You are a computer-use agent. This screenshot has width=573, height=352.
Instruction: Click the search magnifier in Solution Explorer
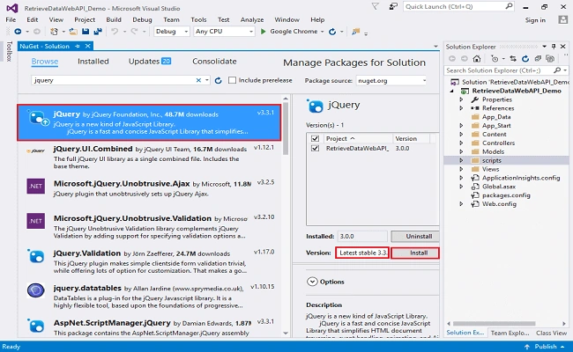[x=557, y=70]
